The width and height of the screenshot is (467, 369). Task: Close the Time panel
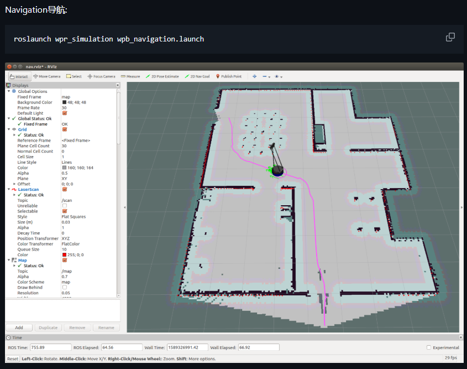point(461,337)
